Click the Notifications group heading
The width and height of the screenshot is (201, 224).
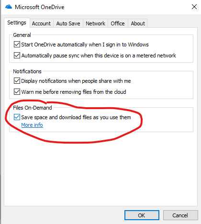pyautogui.click(x=27, y=71)
